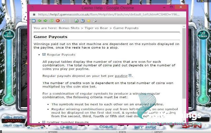Viewport: 211px width, 133px height.
Task: Toggle the navigation pane icon at toolbar start
Action: coord(34,21)
